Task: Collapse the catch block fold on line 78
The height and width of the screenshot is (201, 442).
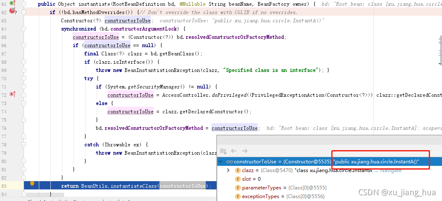Action: point(24,144)
